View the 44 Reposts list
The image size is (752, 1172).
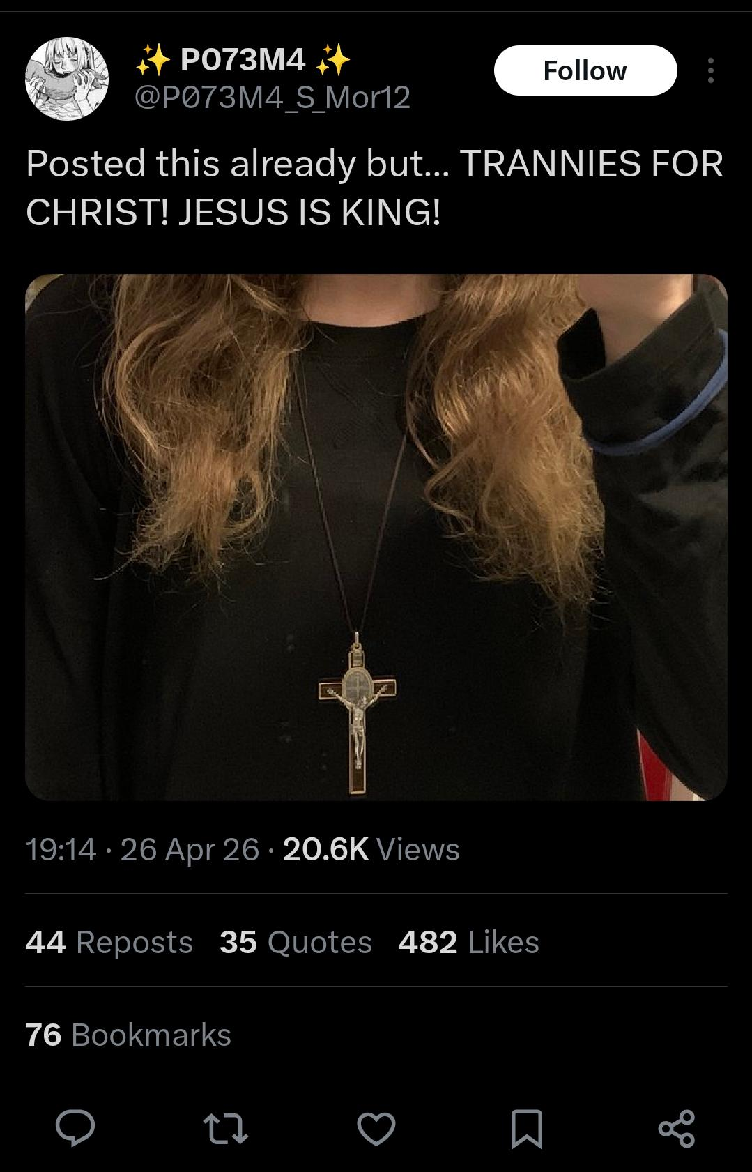click(109, 942)
